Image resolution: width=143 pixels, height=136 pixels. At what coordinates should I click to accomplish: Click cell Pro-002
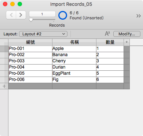click(30, 55)
